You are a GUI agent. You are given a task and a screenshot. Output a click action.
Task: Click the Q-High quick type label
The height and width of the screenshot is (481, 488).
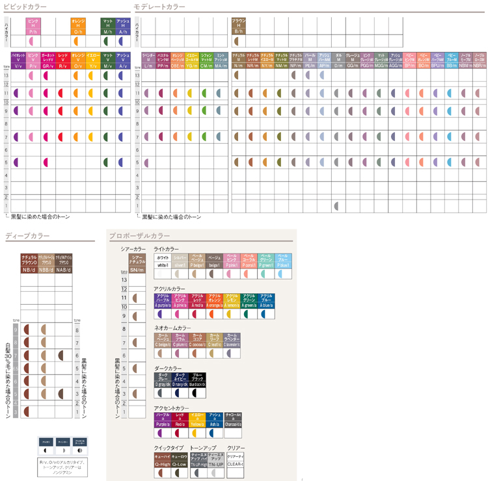pyautogui.click(x=162, y=464)
